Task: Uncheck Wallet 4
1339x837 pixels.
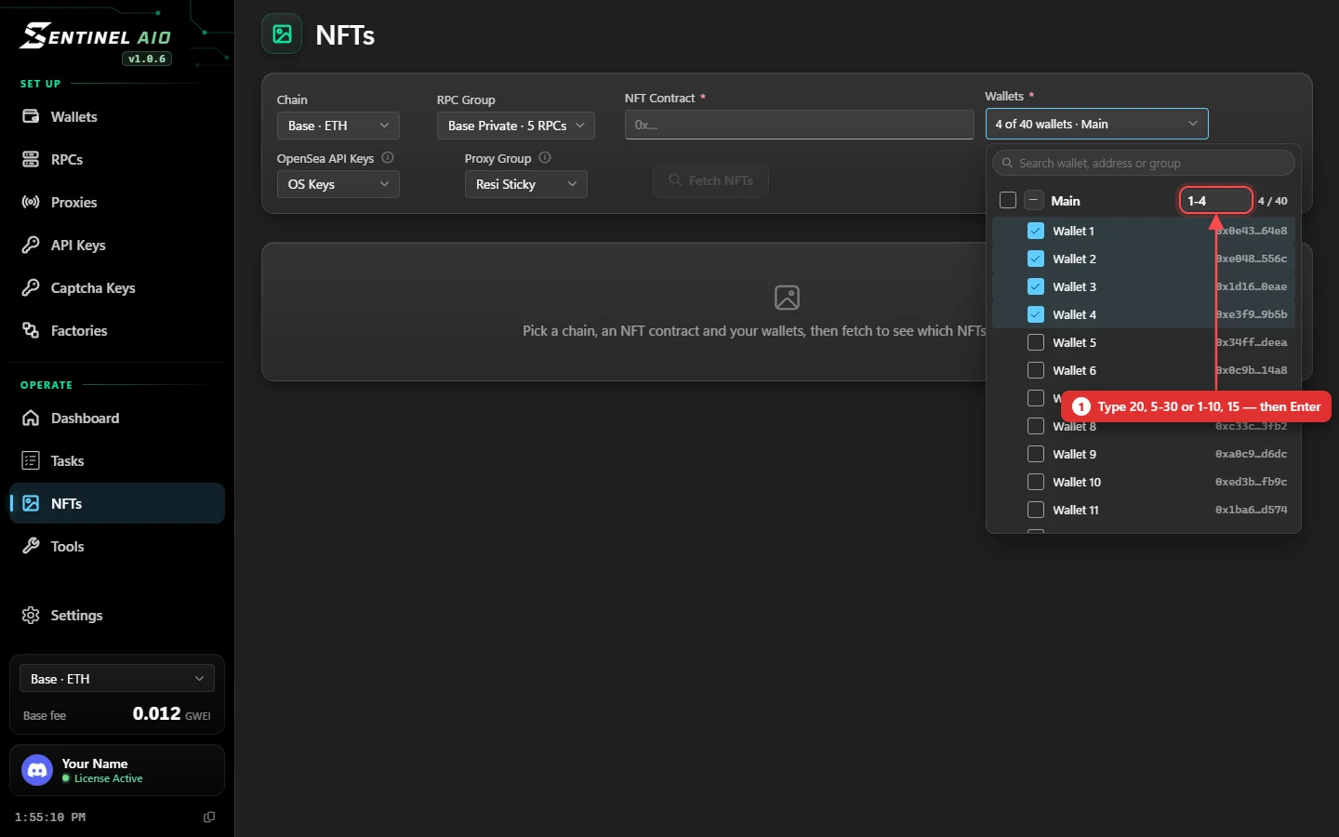Action: (1036, 314)
